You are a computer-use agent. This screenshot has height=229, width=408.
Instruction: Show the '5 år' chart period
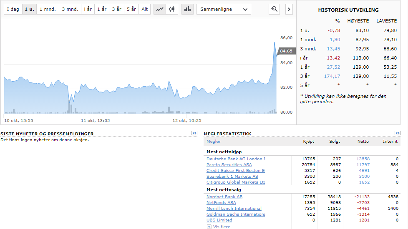click(x=131, y=9)
